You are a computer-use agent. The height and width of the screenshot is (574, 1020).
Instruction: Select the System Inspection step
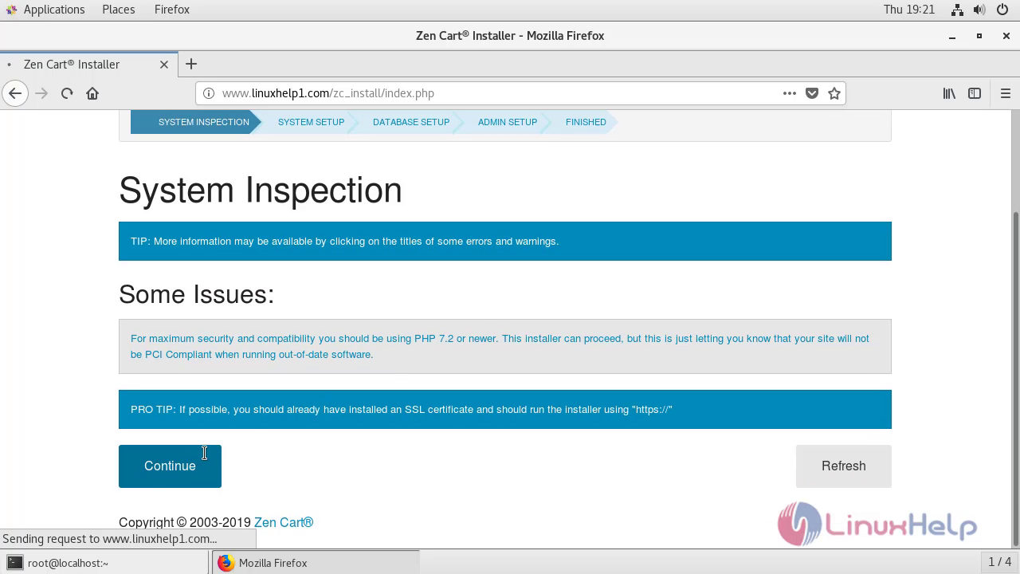point(197,122)
